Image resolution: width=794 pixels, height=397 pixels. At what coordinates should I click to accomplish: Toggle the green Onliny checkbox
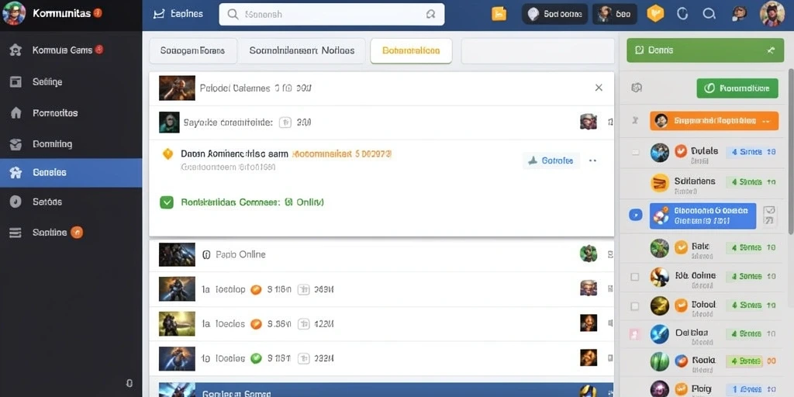[167, 202]
